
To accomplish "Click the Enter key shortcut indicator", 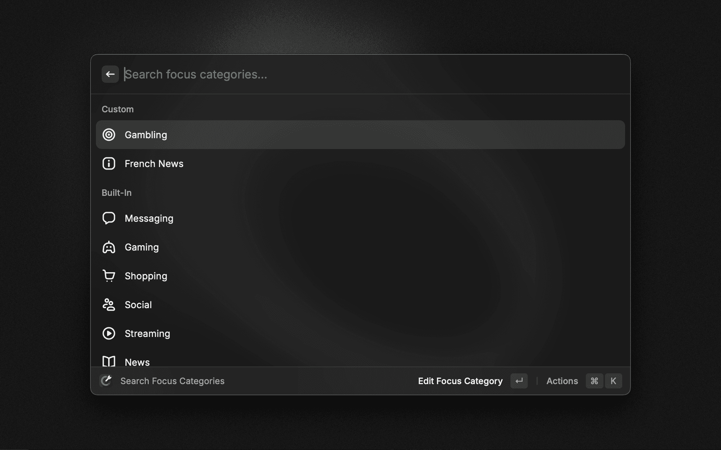I will point(519,381).
